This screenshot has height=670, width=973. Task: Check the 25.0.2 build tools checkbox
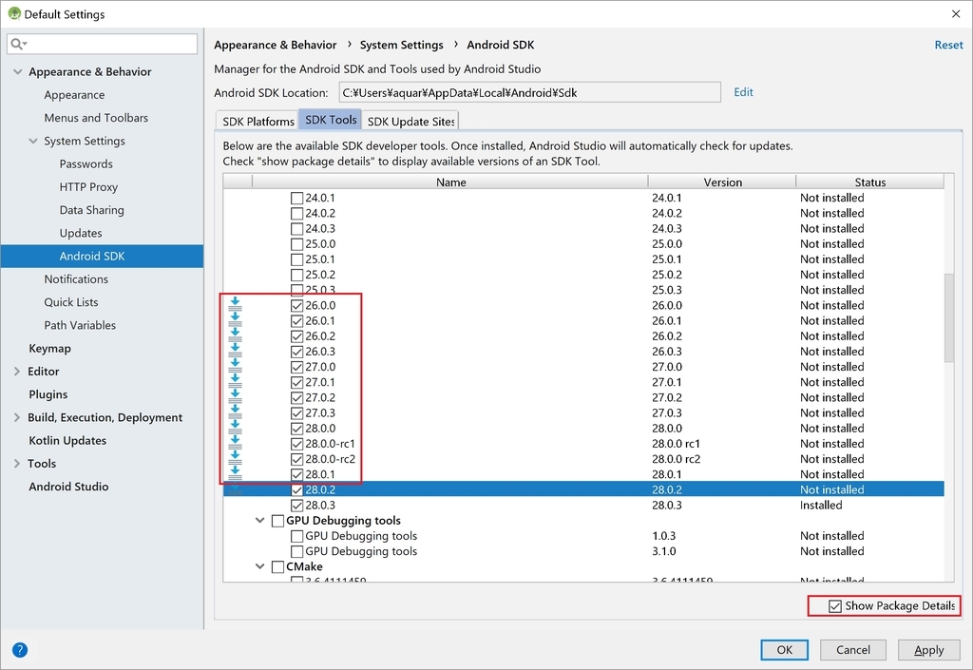pyautogui.click(x=296, y=275)
